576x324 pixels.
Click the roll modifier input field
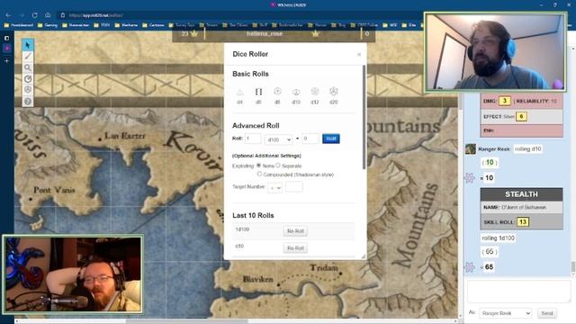pos(310,139)
